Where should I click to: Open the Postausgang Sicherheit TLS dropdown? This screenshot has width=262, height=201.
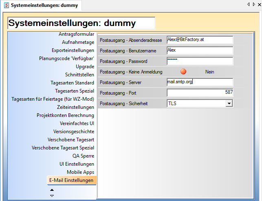(229, 104)
